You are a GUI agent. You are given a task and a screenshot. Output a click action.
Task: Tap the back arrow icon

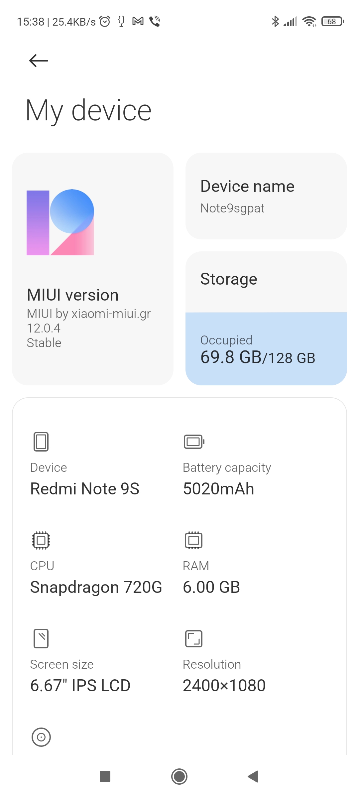click(39, 61)
